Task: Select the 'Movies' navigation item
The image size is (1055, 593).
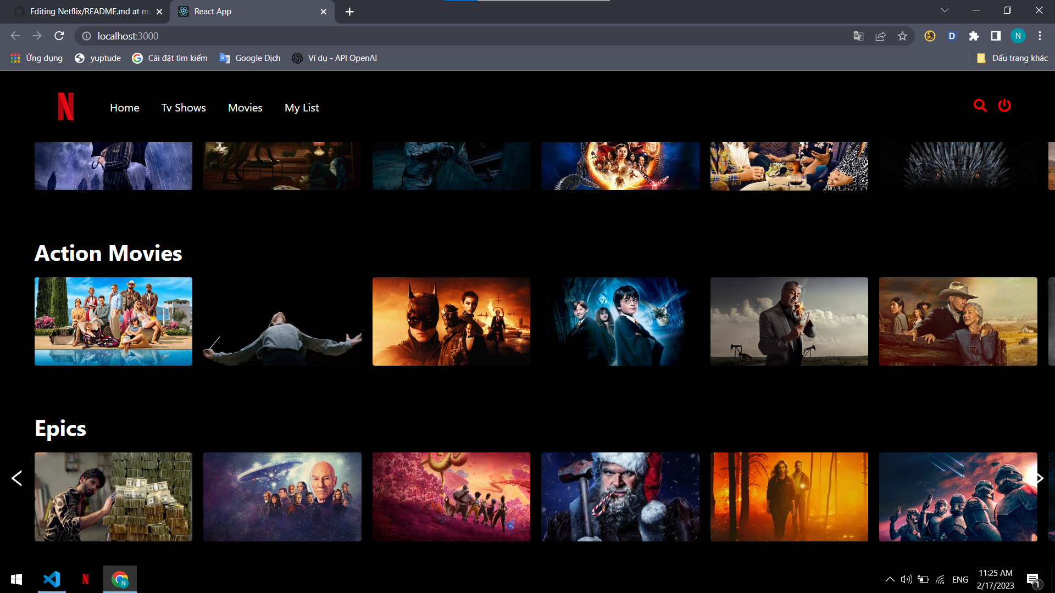Action: [x=245, y=108]
